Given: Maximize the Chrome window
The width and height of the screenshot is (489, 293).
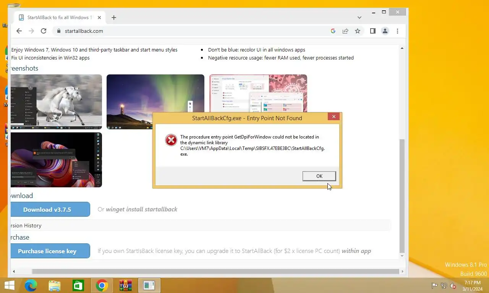Looking at the screenshot, I should click(384, 12).
